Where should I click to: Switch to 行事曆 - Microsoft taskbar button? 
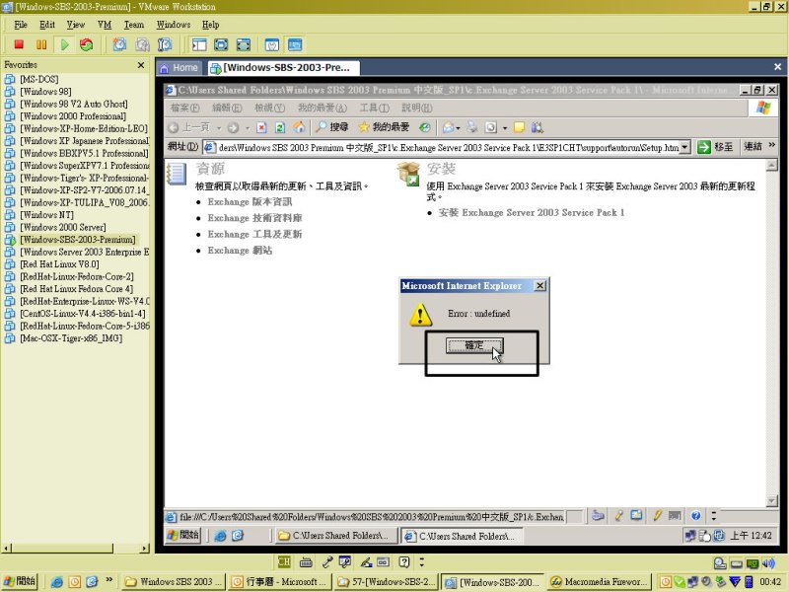(278, 582)
